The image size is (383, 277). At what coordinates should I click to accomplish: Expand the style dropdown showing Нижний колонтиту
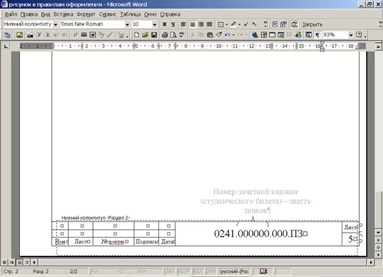55,24
